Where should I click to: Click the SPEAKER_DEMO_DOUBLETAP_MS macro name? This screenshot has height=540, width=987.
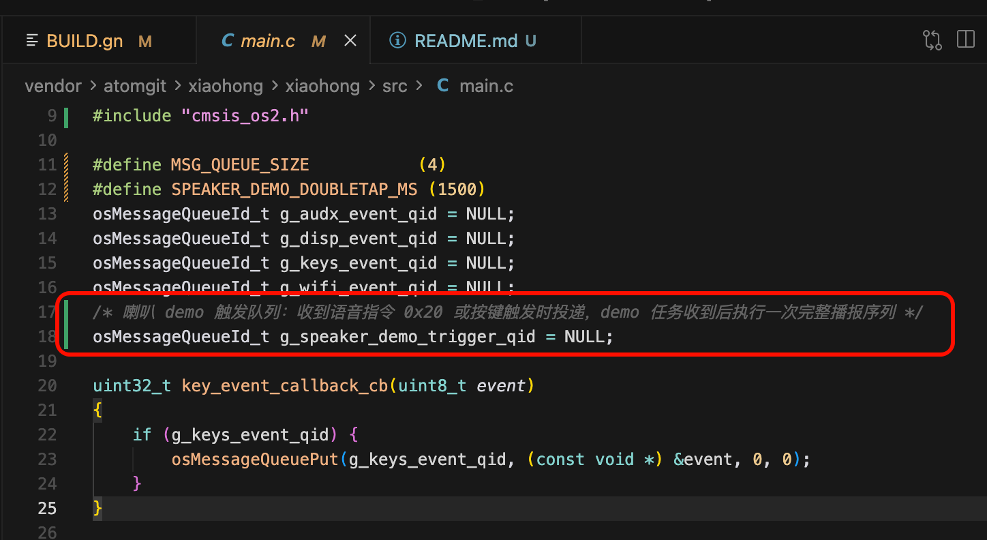point(294,190)
